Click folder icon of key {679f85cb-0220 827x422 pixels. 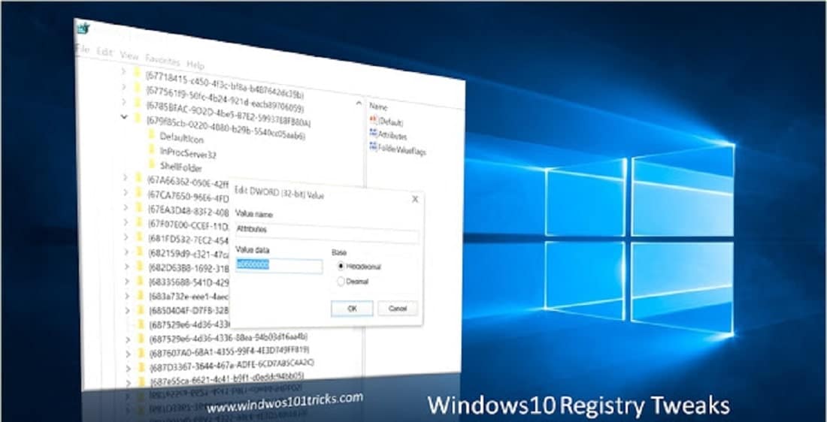click(138, 117)
